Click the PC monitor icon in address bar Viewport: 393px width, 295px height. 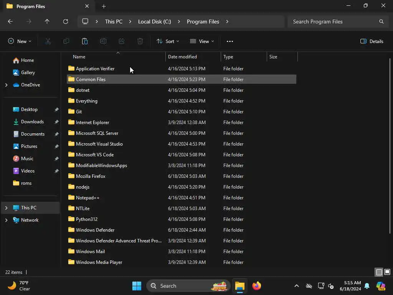(85, 22)
